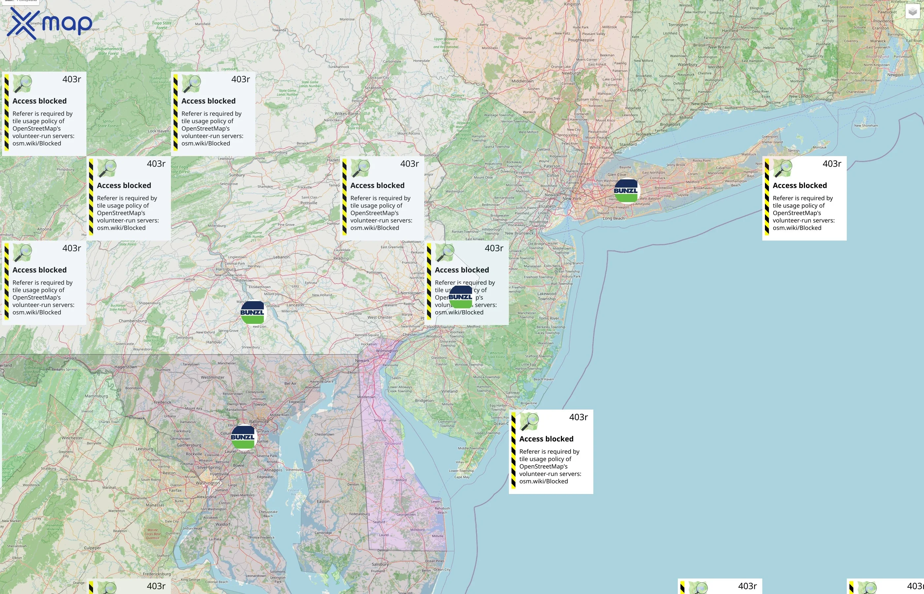Click the Vineland label
This screenshot has height=594, width=924.
(449, 391)
